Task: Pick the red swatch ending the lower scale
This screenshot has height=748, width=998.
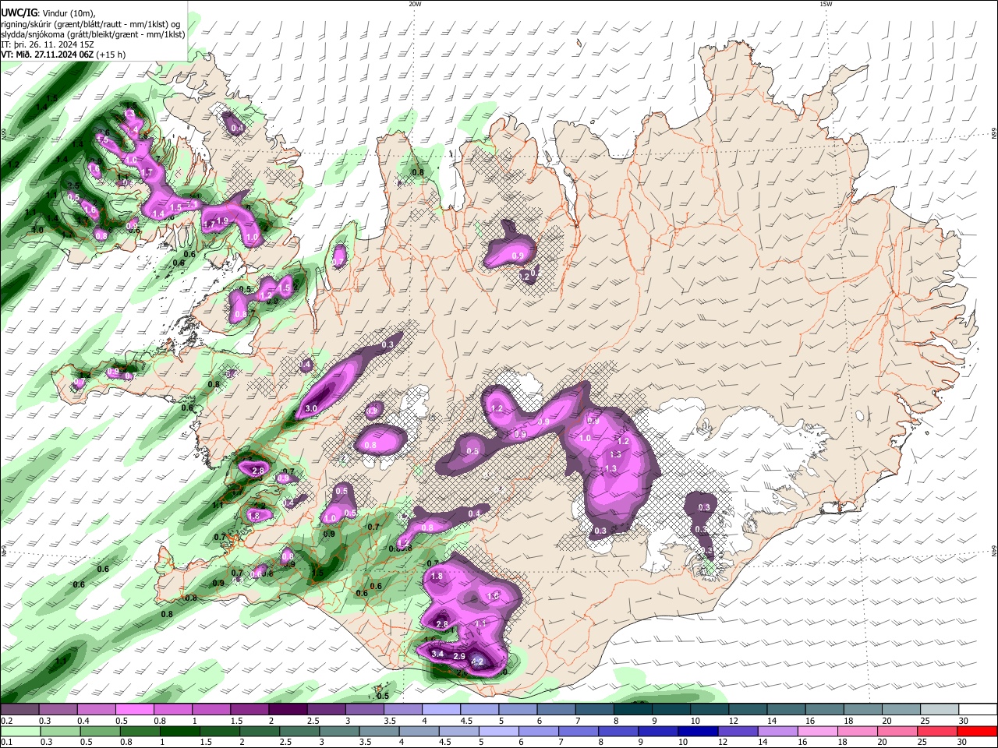Action: point(977,731)
